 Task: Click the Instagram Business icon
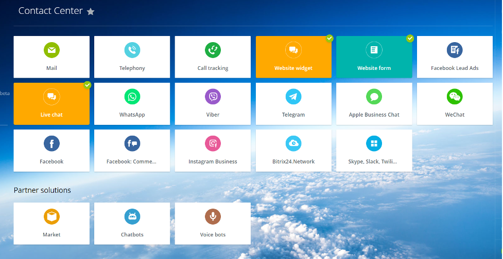(x=213, y=143)
